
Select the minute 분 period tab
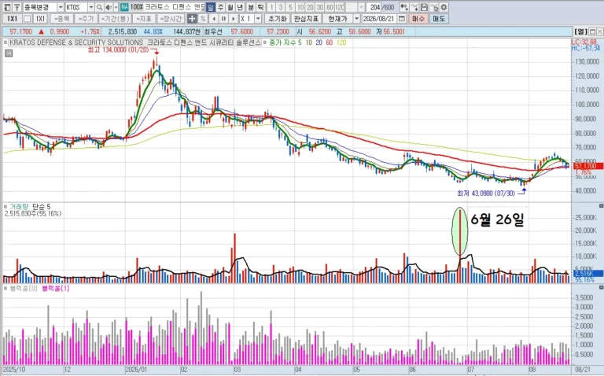(x=251, y=7)
